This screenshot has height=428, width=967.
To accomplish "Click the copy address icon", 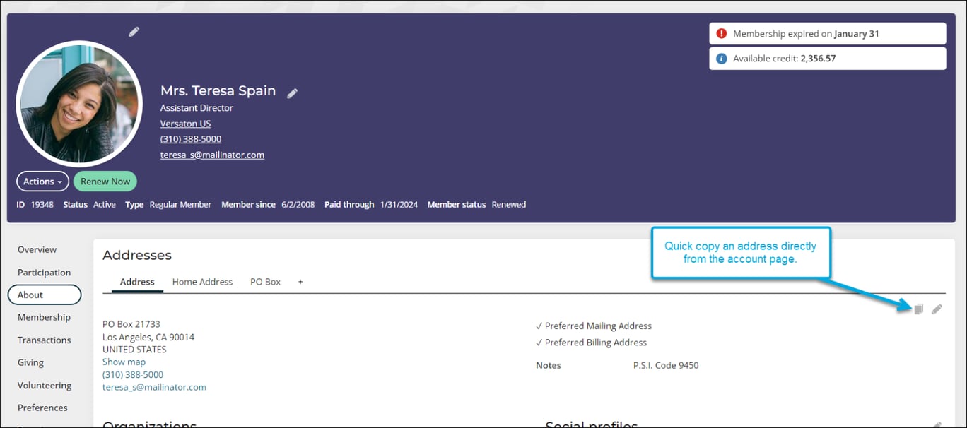I will tap(918, 309).
